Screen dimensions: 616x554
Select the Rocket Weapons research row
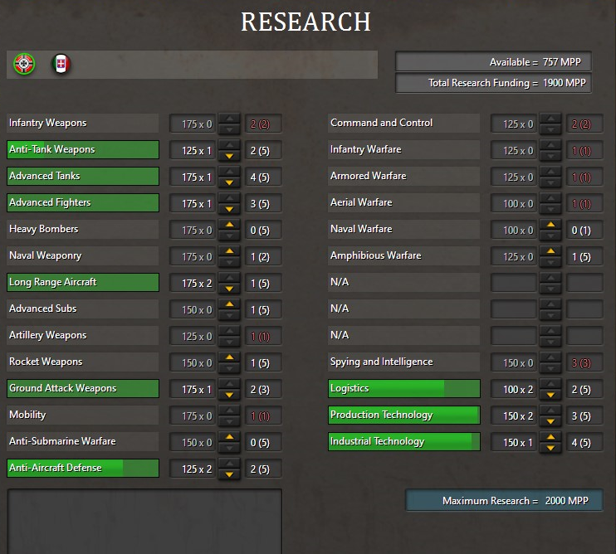point(83,362)
